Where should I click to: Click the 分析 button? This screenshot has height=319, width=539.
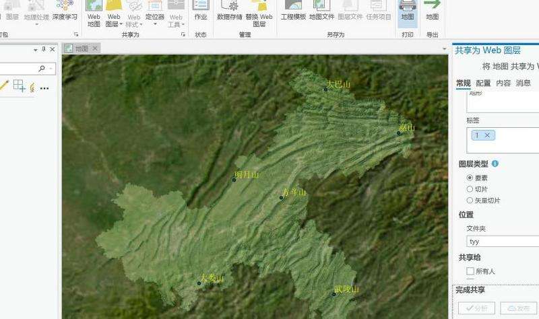476,308
